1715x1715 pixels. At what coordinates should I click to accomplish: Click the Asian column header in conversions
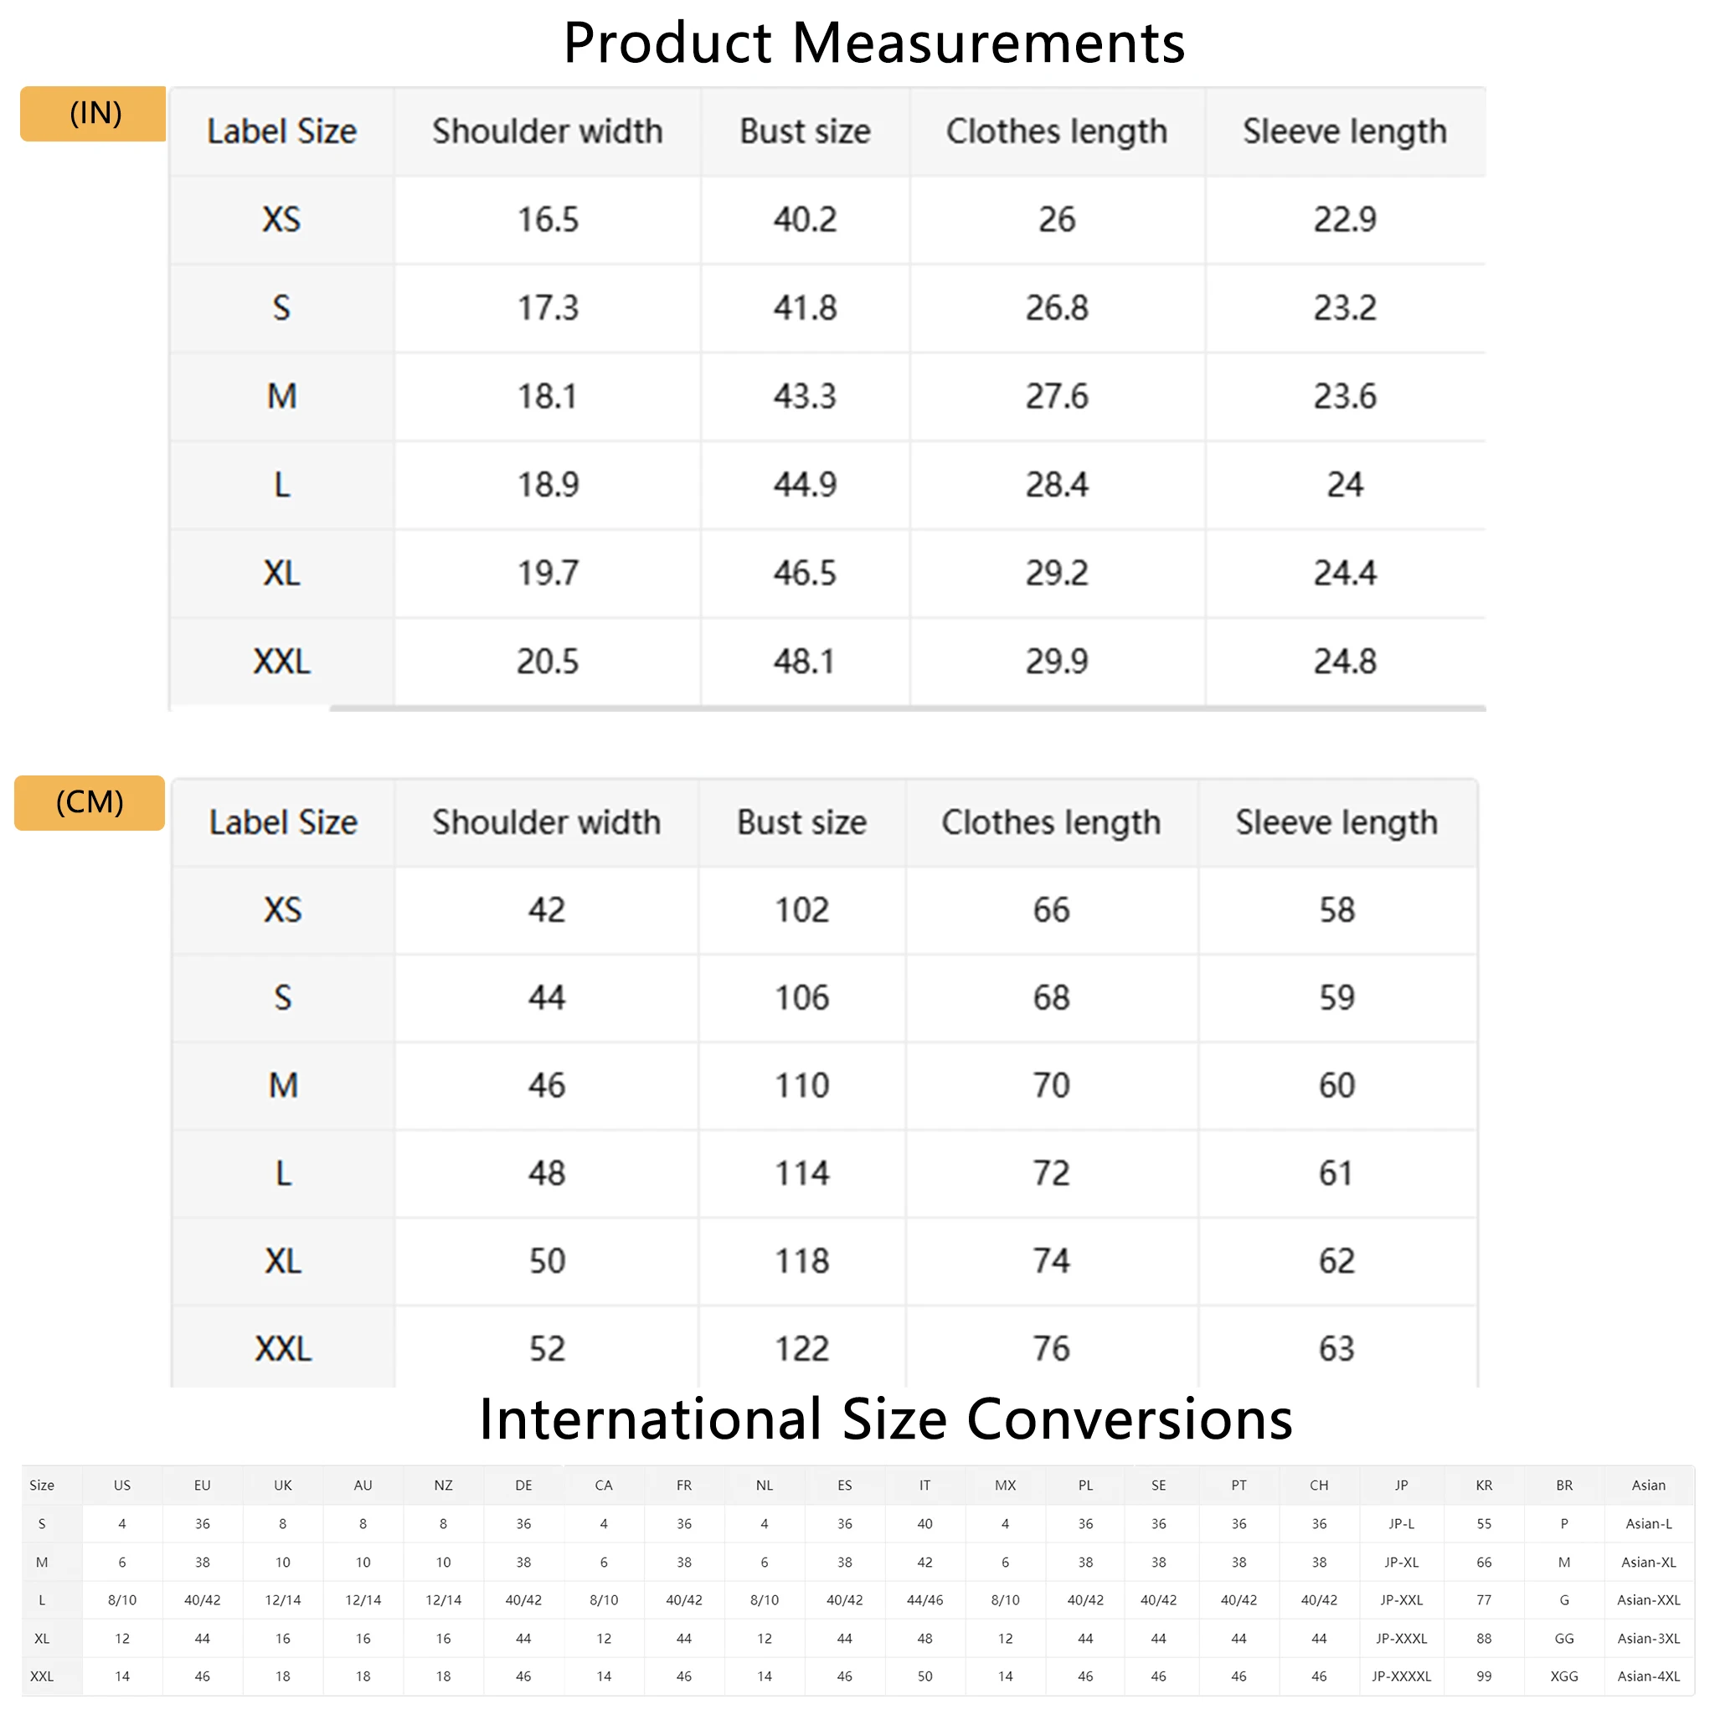[x=1647, y=1485]
